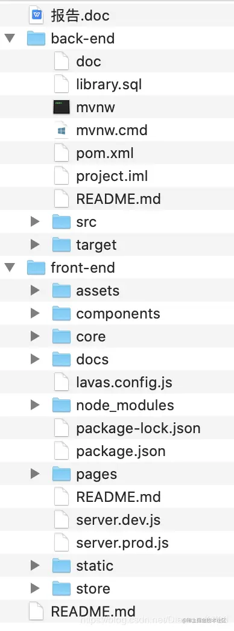The image size is (234, 631).
Task: Click the mvnw terminal script icon
Action: [62, 107]
